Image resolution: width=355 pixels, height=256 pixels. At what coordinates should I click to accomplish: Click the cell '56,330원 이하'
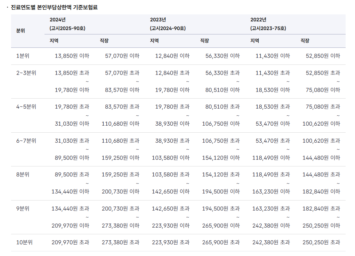point(223,56)
